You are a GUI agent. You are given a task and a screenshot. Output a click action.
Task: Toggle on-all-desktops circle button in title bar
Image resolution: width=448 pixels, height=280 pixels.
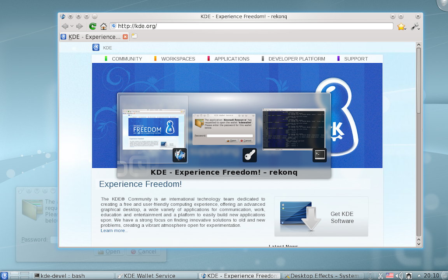[x=94, y=16]
